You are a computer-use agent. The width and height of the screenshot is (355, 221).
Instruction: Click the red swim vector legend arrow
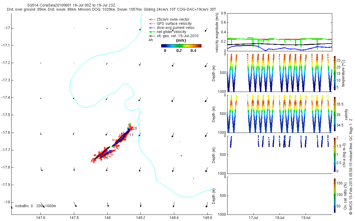tap(152, 19)
